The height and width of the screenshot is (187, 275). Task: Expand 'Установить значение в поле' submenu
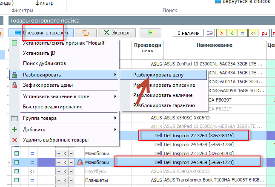point(64,96)
